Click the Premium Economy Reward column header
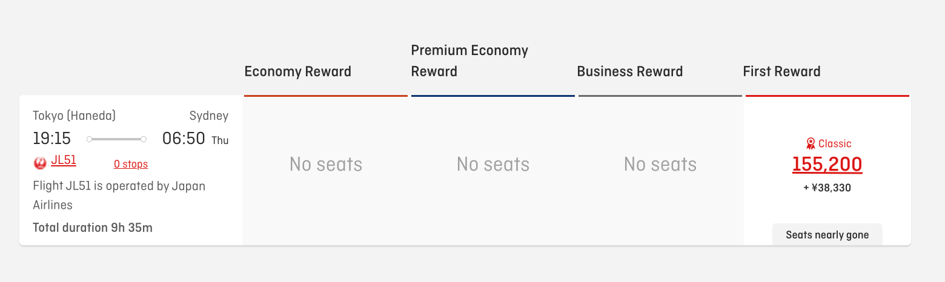This screenshot has width=945, height=282. 469,61
